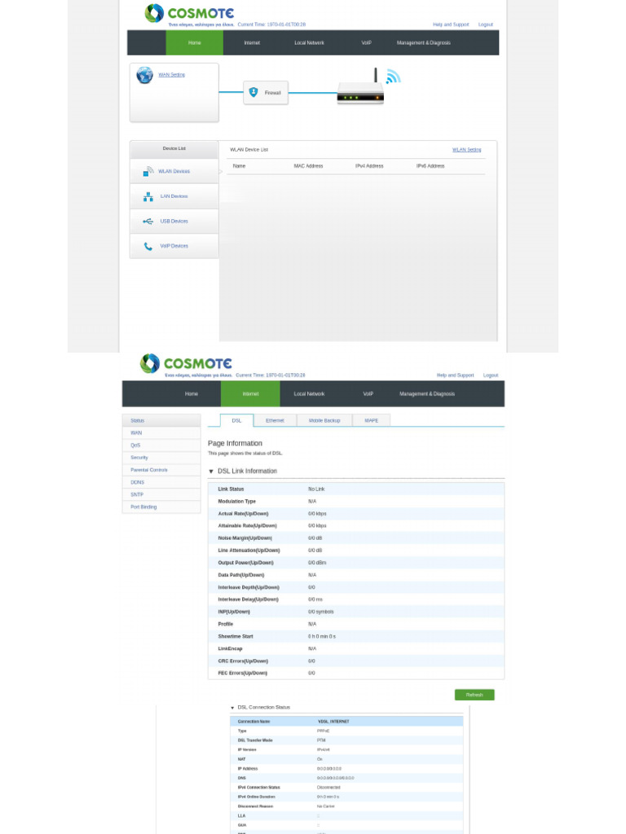The height and width of the screenshot is (834, 626).
Task: Click the Firewall shield icon
Action: 253,92
